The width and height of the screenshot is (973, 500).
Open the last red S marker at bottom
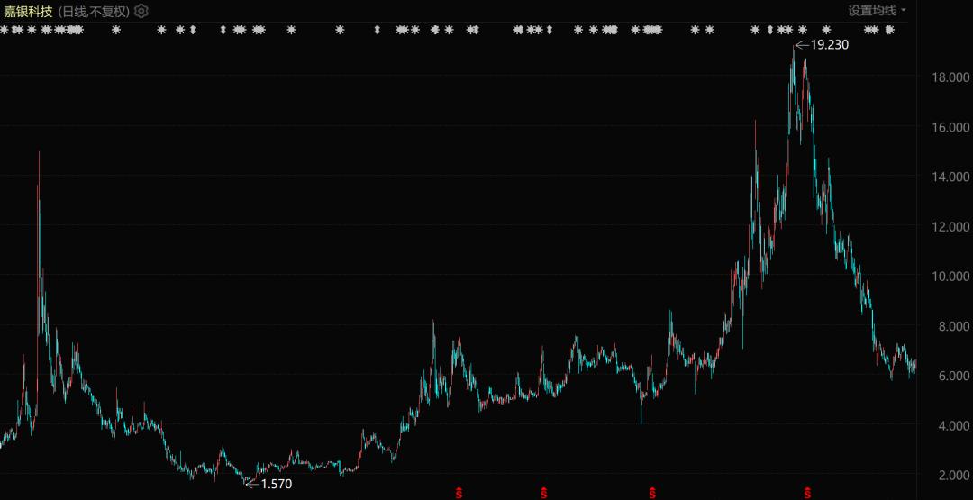point(807,494)
